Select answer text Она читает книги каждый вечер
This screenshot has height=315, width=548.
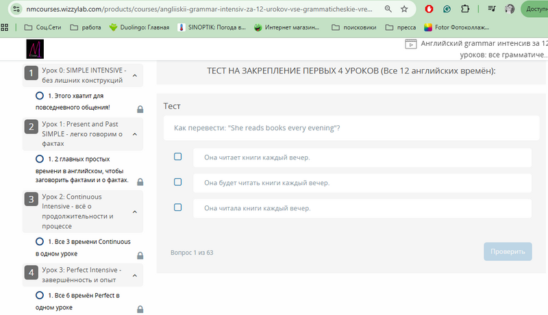(x=257, y=157)
